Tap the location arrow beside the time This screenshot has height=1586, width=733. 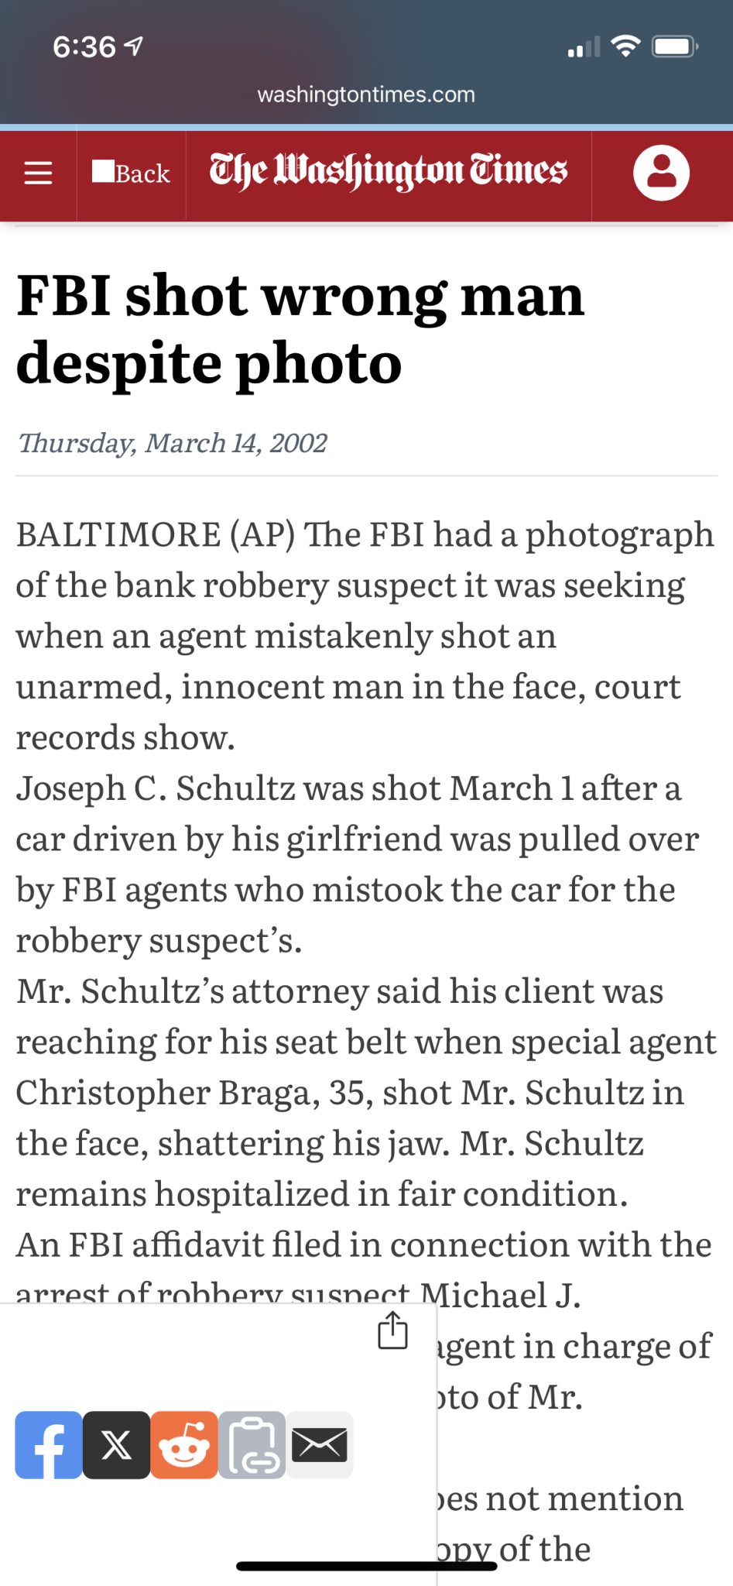click(x=134, y=47)
